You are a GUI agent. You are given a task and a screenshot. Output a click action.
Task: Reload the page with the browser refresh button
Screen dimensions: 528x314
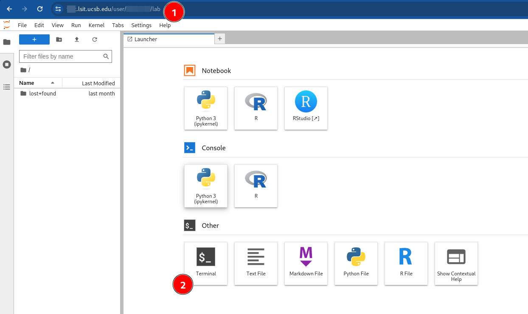40,8
